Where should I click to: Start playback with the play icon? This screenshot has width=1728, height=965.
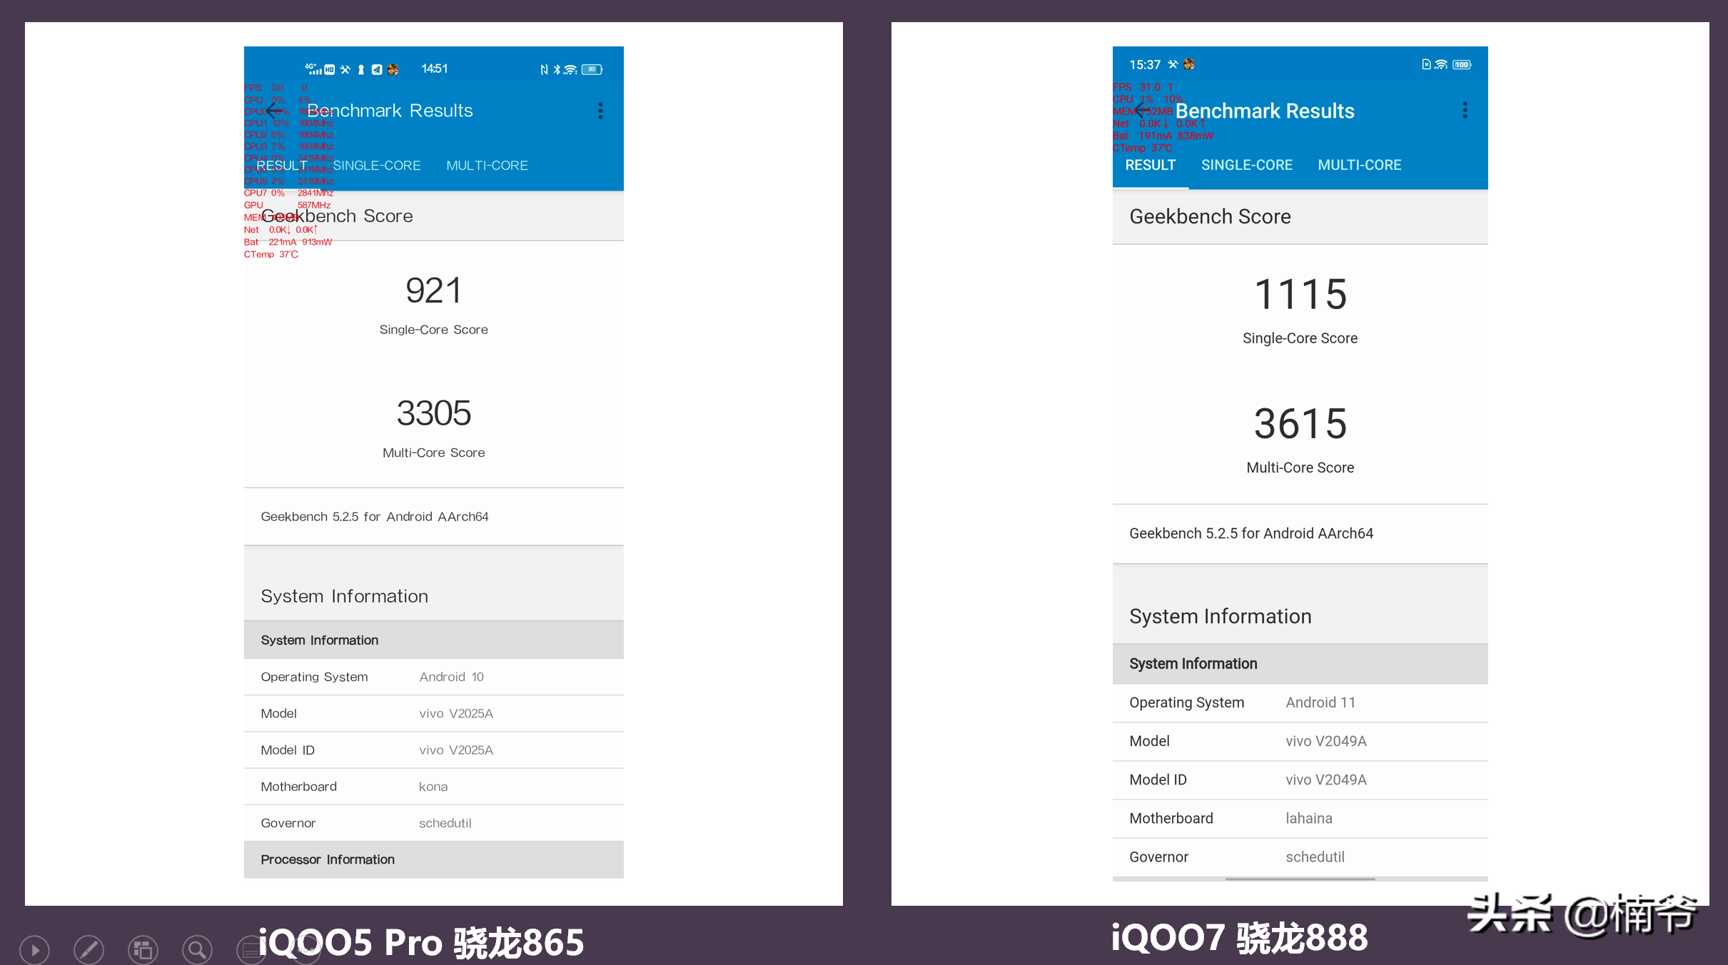(34, 949)
